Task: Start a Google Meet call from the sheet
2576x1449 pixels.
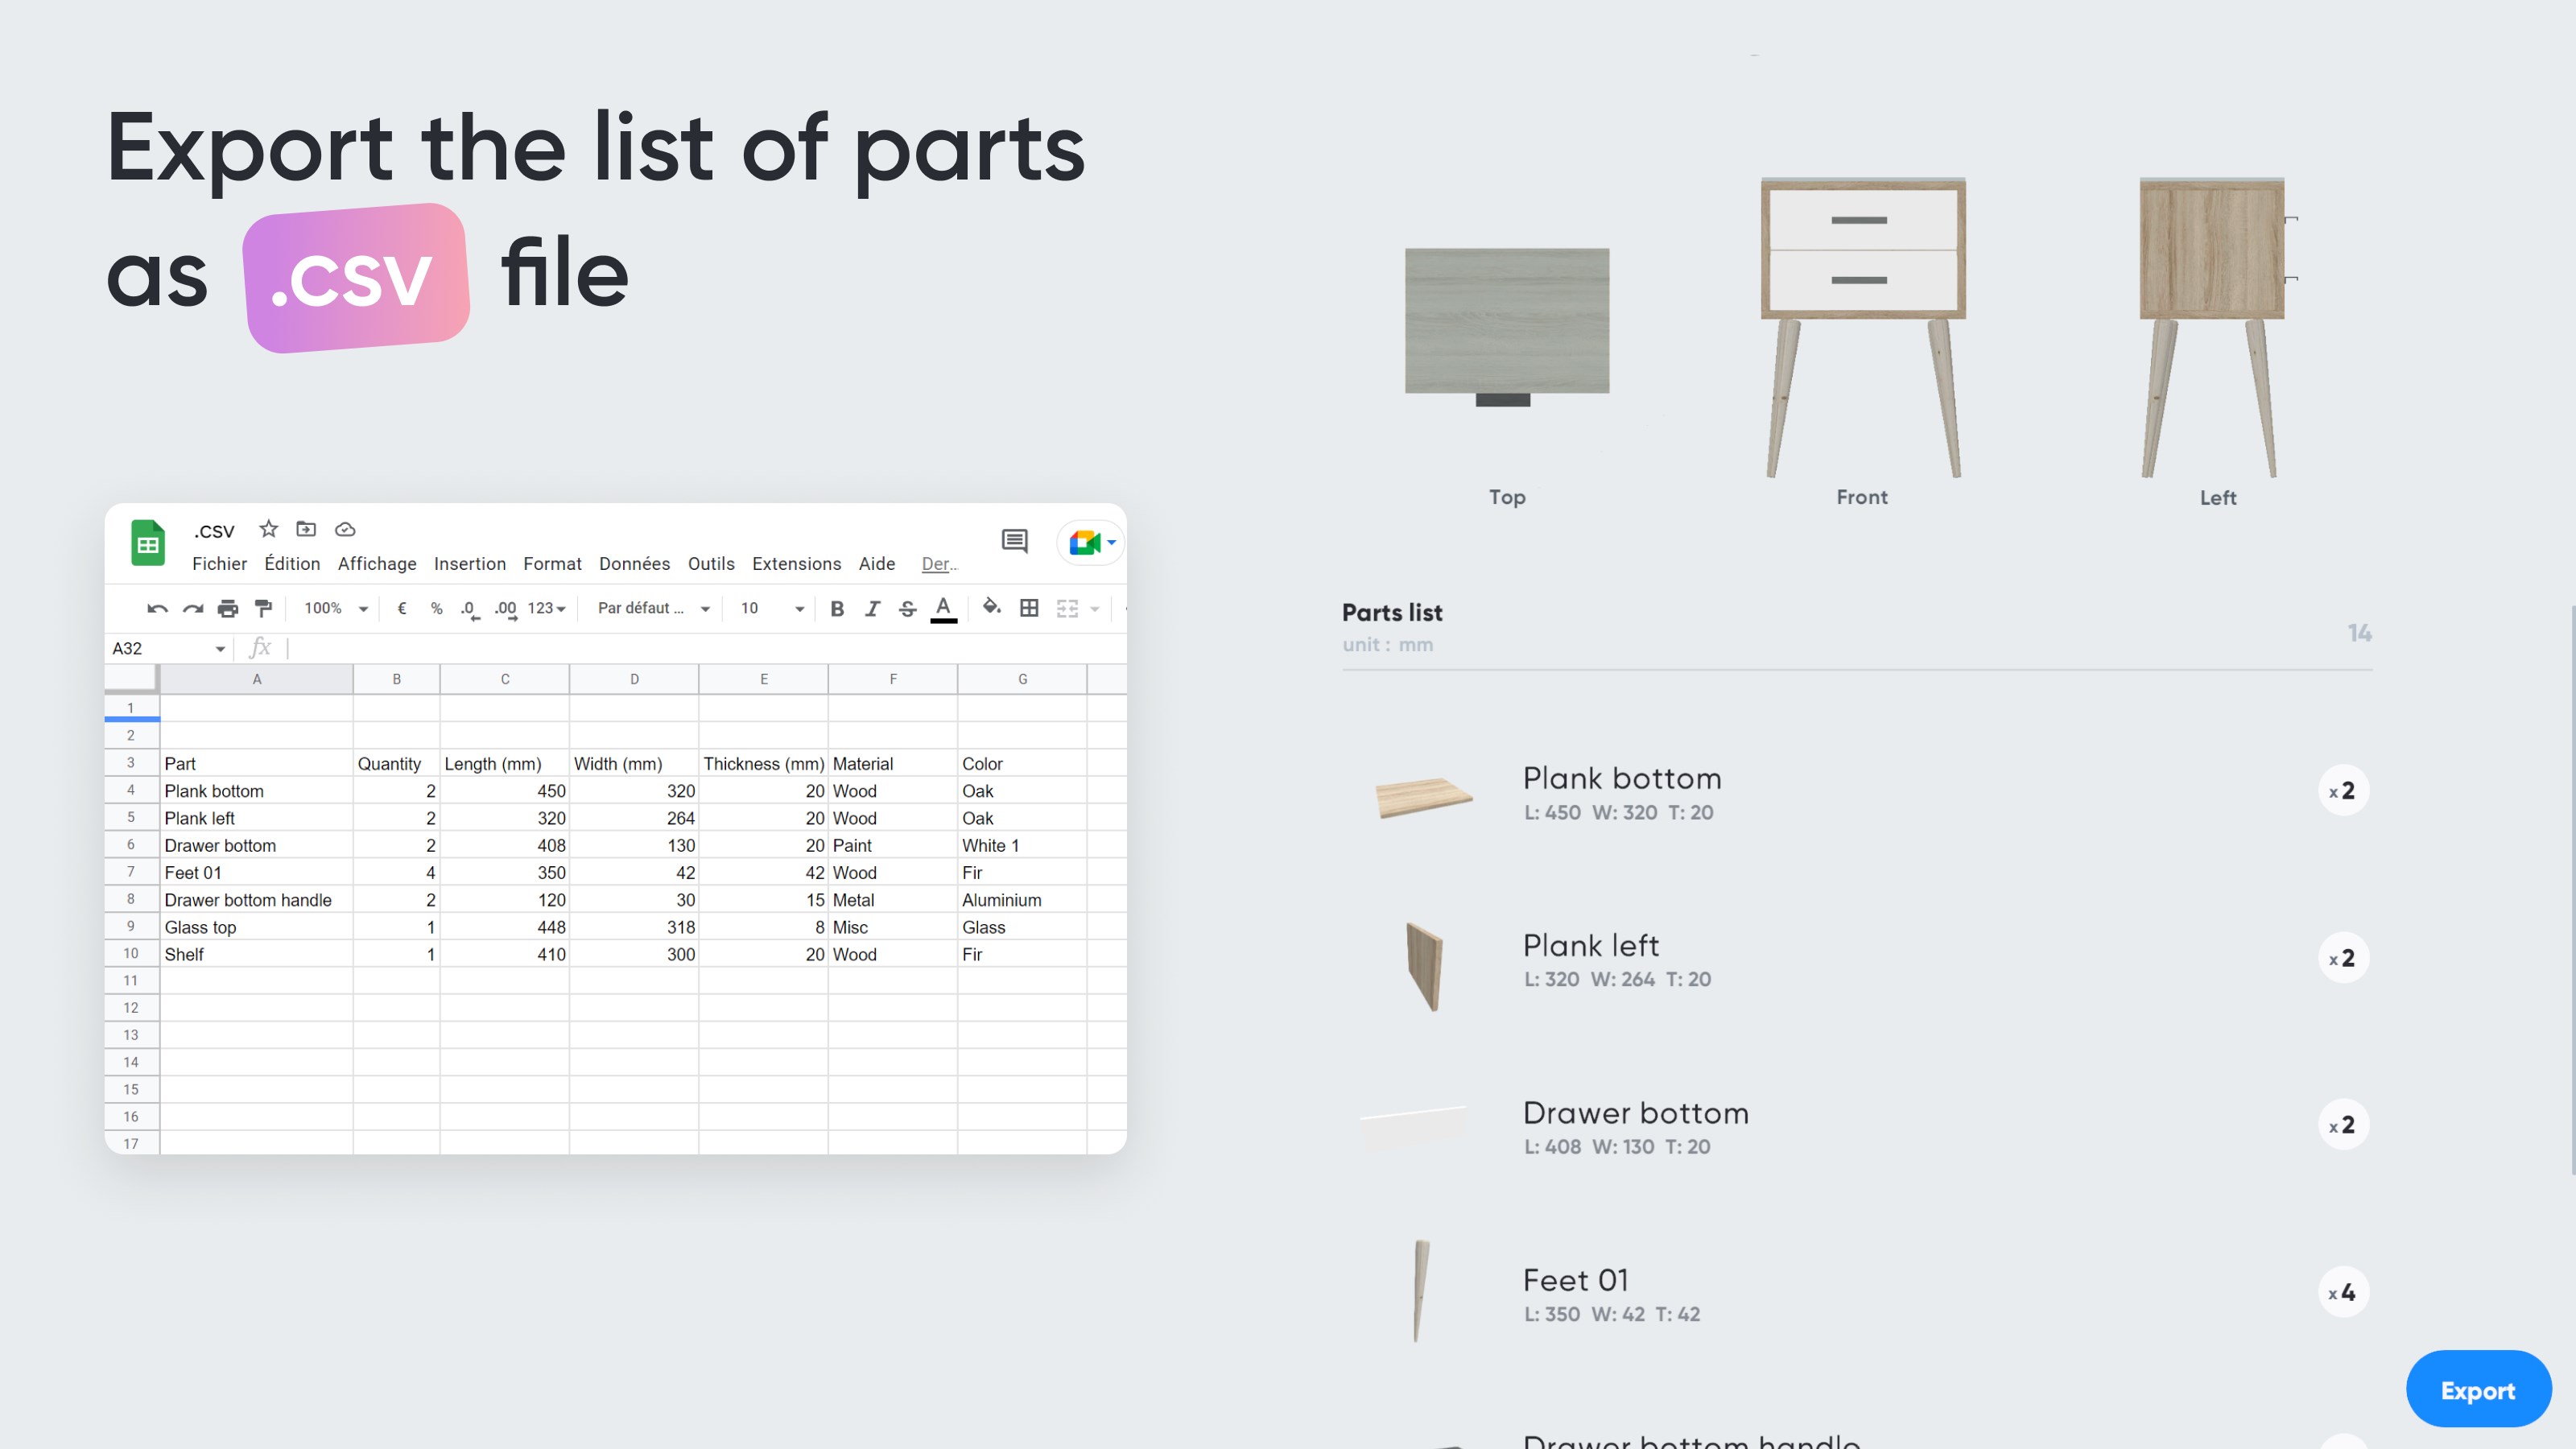Action: pyautogui.click(x=1085, y=541)
